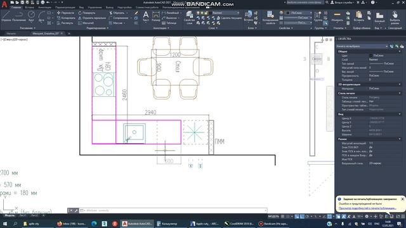Open the Вид ribbon tab
The width and height of the screenshot is (406, 228).
coord(82,8)
